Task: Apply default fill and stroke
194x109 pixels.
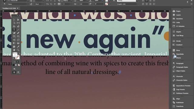Action: click(13, 58)
